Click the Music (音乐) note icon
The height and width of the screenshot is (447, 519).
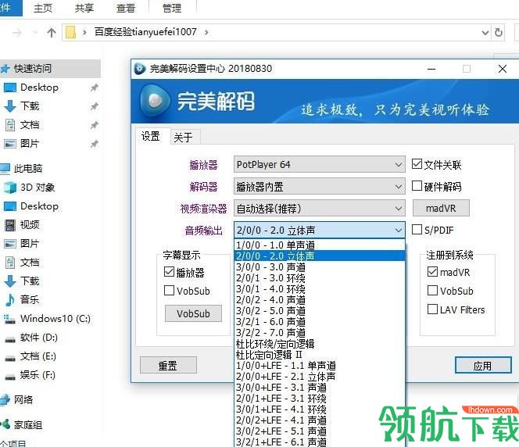[10, 300]
